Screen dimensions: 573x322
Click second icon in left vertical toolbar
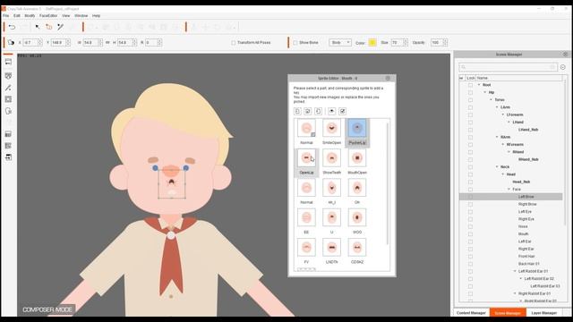point(8,75)
